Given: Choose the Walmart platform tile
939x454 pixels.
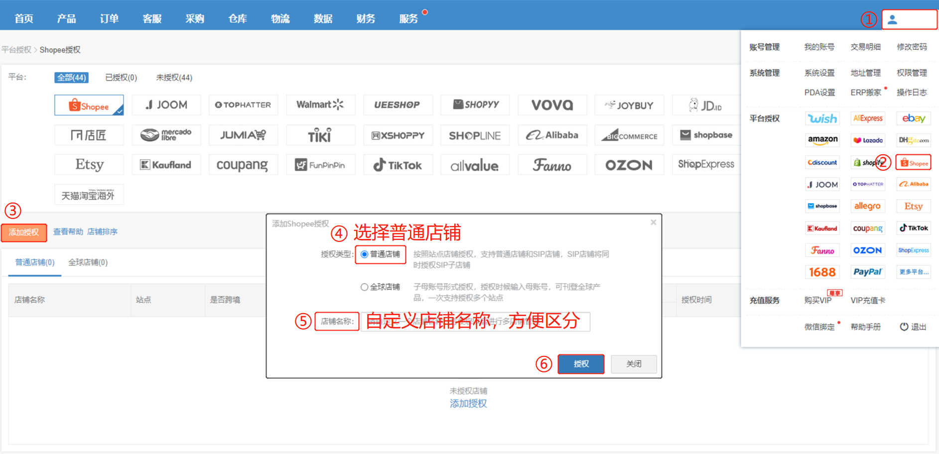Looking at the screenshot, I should [320, 105].
